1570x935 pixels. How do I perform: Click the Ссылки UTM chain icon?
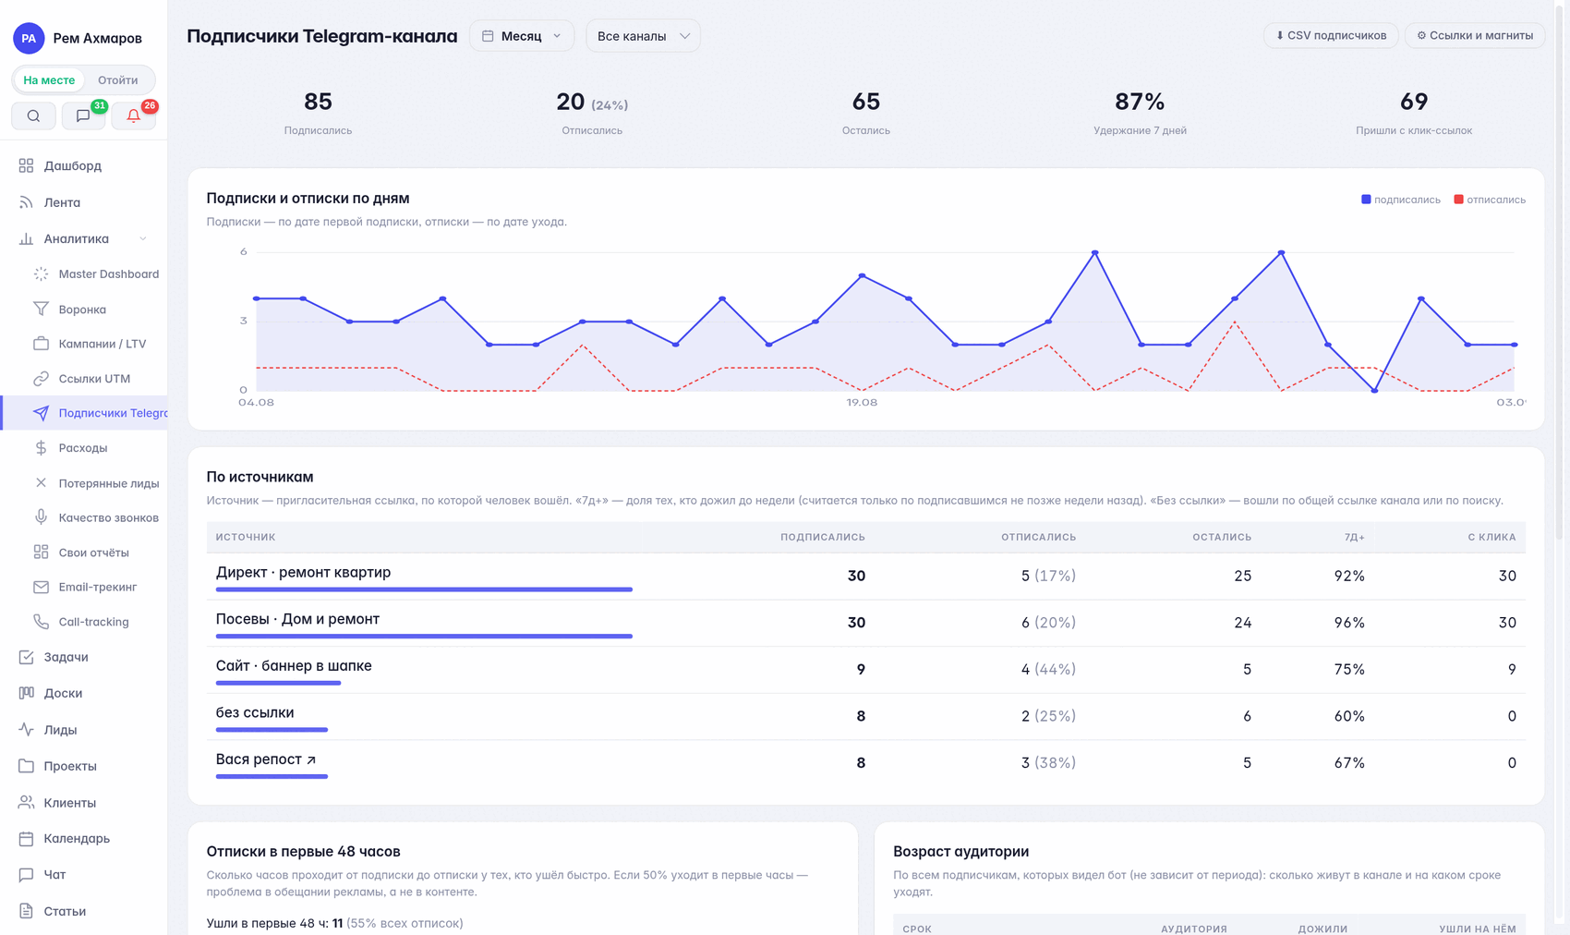[x=41, y=379]
